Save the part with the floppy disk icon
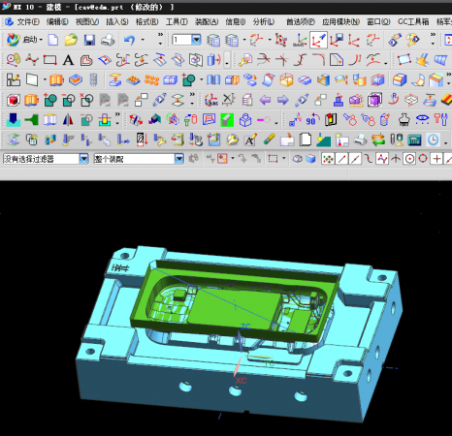Screen dimensions: 452x436 89,40
